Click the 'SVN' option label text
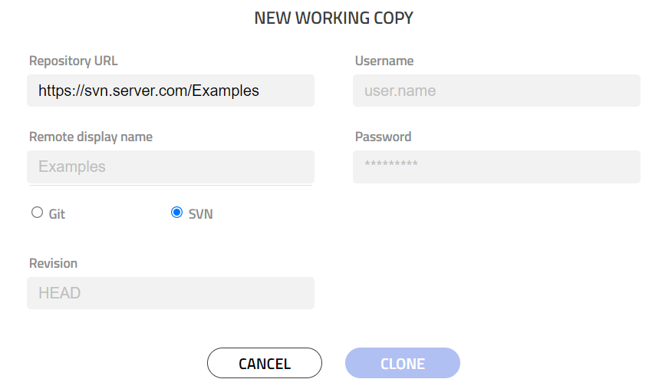 click(200, 214)
